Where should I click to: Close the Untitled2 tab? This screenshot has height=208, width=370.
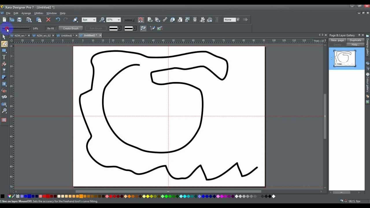click(x=100, y=35)
